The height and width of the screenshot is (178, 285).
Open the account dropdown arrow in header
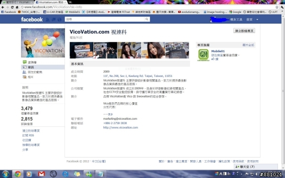click(257, 20)
